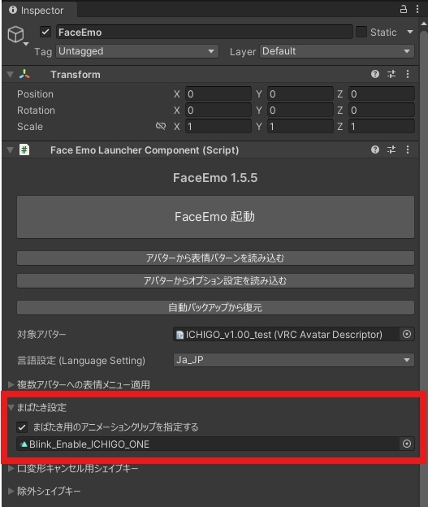This screenshot has width=428, height=507.
Task: Click the Scale Z field
Action: coord(382,126)
